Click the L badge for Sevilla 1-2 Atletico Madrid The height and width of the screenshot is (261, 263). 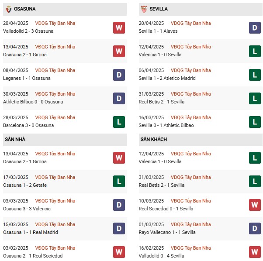coord(255,75)
